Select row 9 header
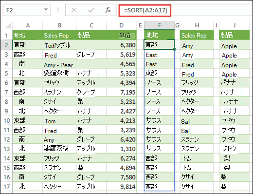 click(6, 111)
